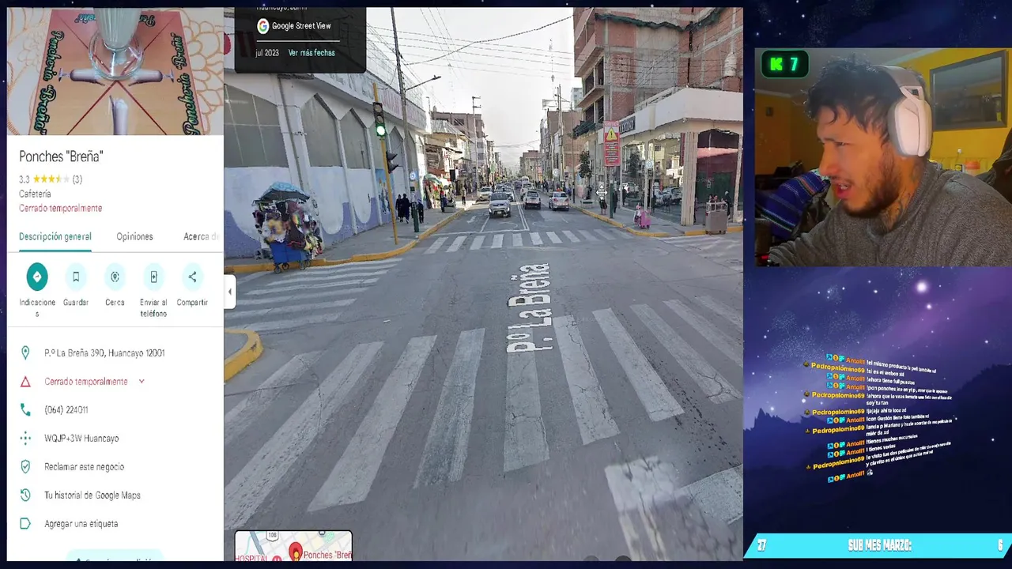Share place with the Compartir icon
1012x569 pixels.
(x=192, y=277)
